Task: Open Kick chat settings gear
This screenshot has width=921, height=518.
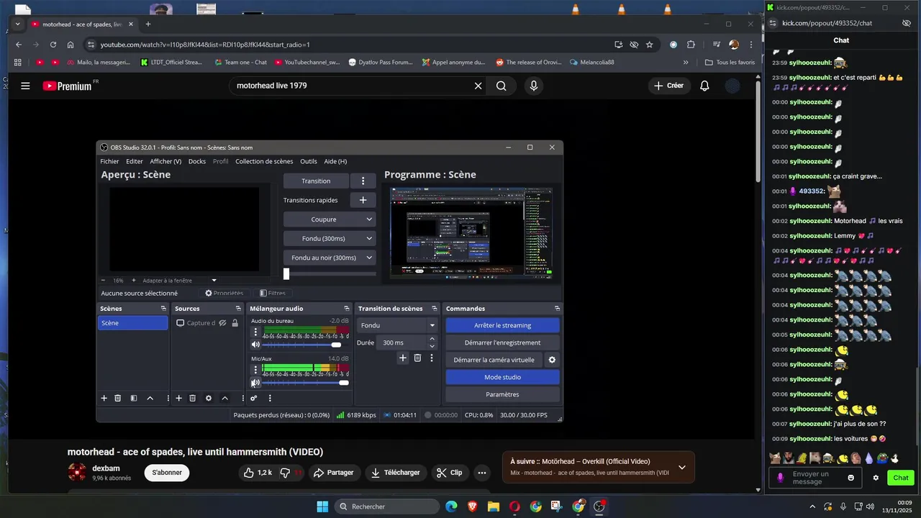Action: 876,478
